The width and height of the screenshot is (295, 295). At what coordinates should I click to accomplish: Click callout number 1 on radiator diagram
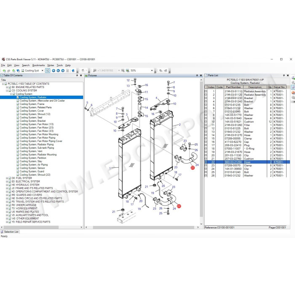coord(110,168)
